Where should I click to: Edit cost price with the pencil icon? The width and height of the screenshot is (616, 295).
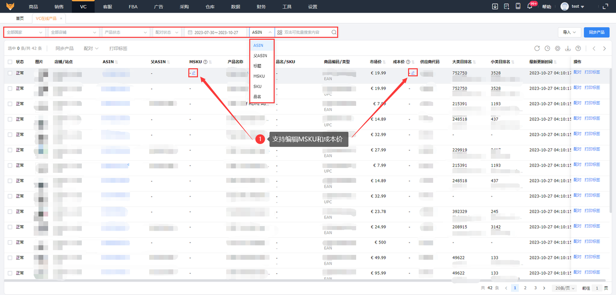[412, 73]
